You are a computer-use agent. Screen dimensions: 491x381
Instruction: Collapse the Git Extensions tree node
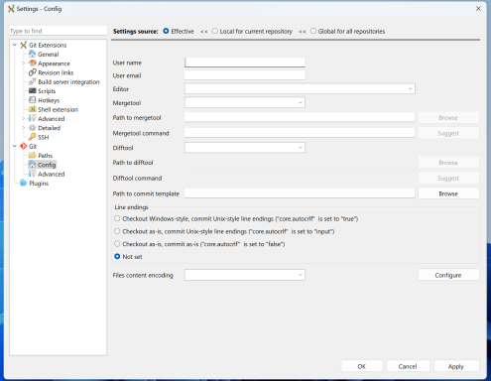tap(15, 45)
